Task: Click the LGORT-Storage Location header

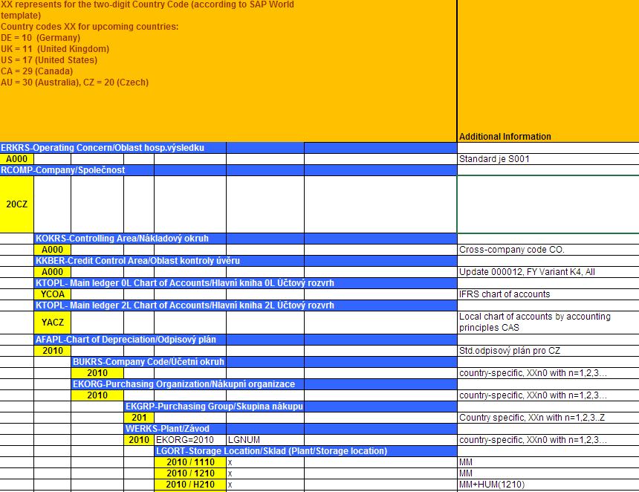Action: (305, 451)
